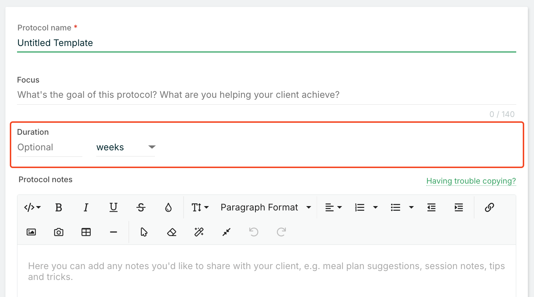Viewport: 534px width, 297px height.
Task: Click the camera icon in toolbar
Action: 59,232
